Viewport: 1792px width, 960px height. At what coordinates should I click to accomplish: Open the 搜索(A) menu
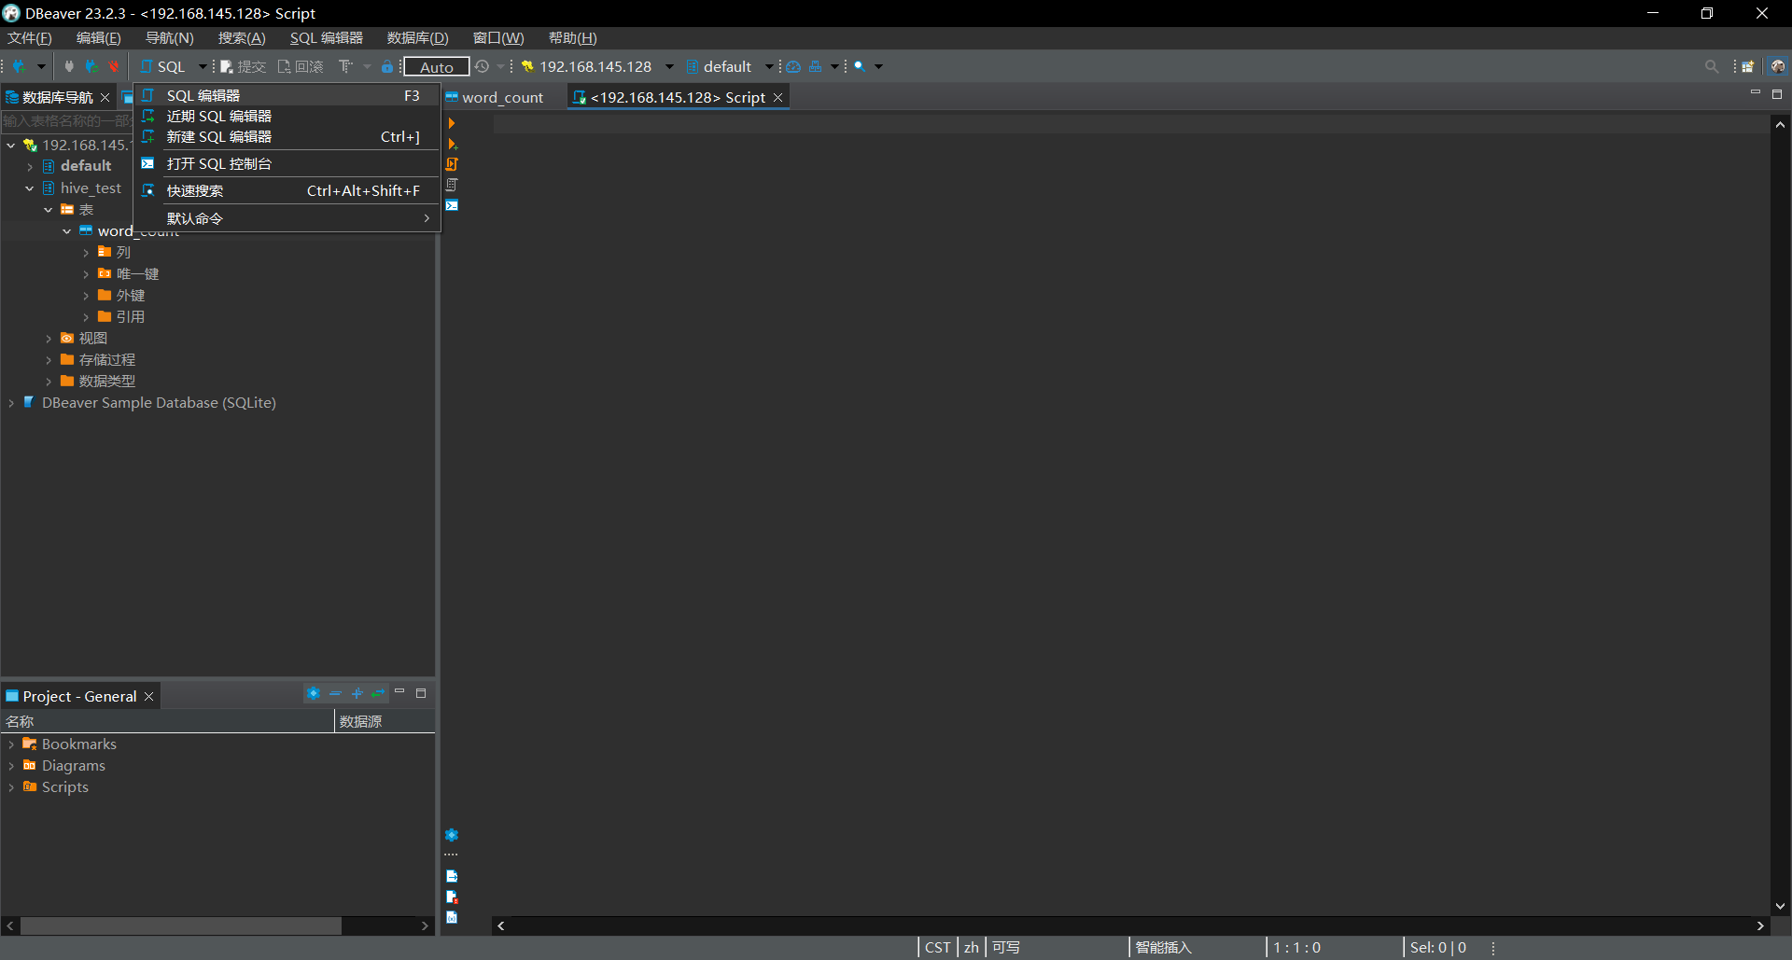pyautogui.click(x=242, y=38)
